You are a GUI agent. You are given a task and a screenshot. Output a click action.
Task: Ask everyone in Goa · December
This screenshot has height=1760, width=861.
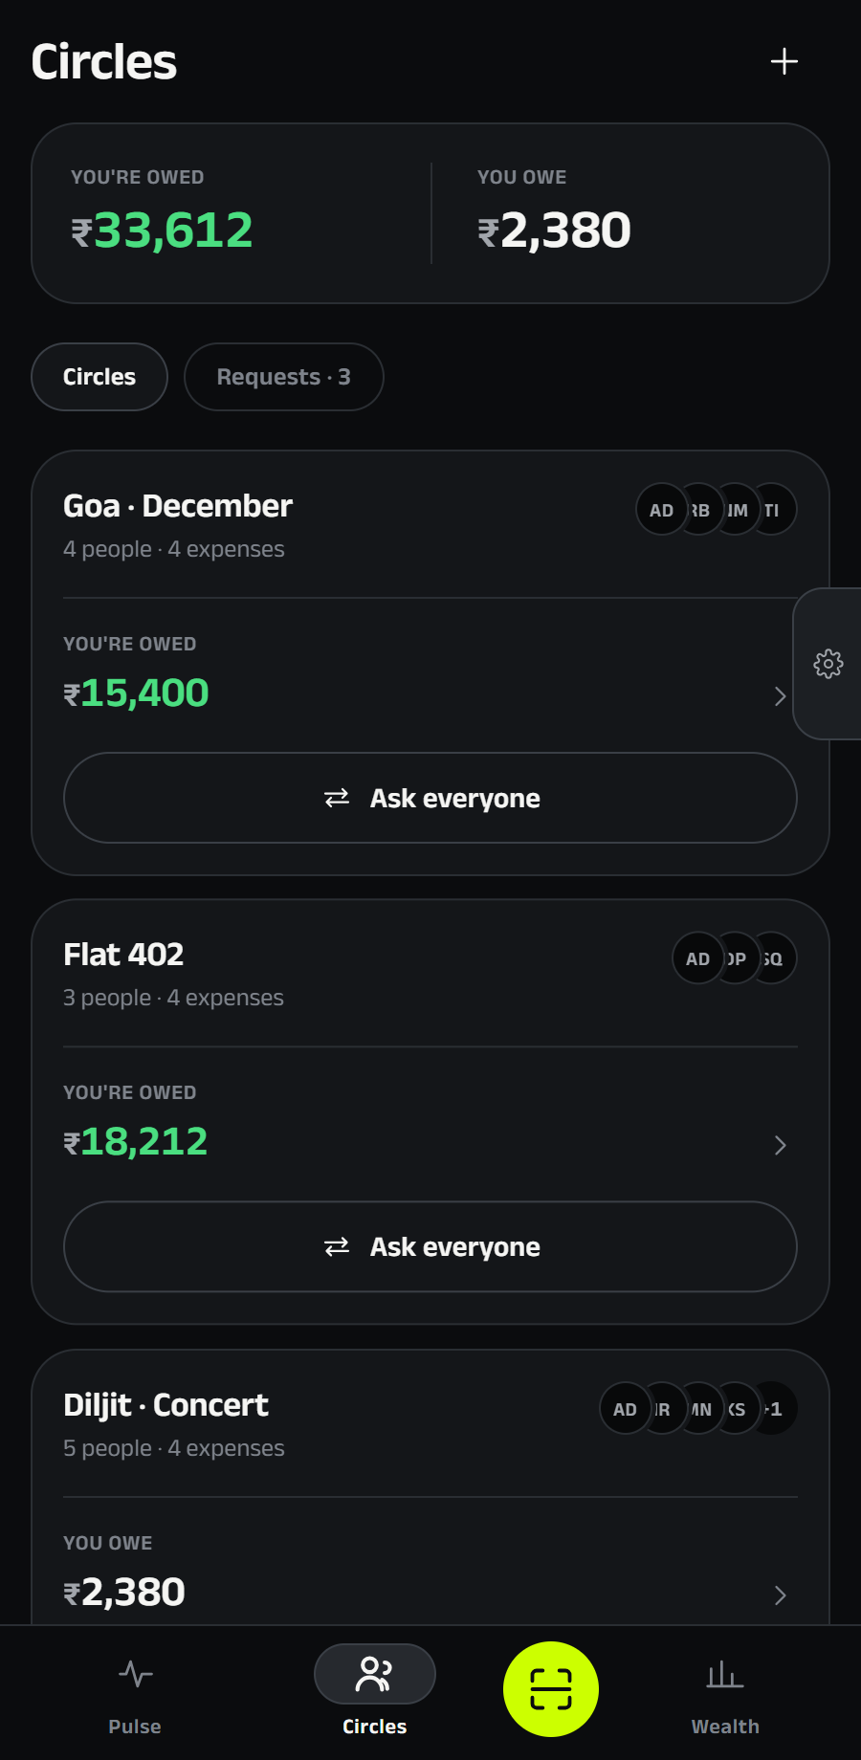coord(430,798)
